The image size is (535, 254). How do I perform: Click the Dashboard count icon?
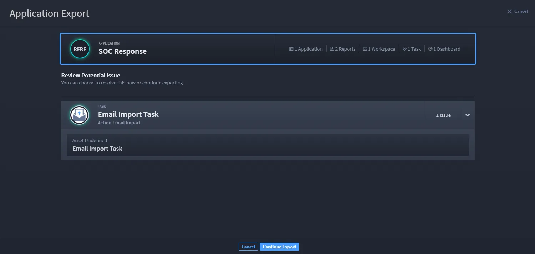tap(430, 49)
